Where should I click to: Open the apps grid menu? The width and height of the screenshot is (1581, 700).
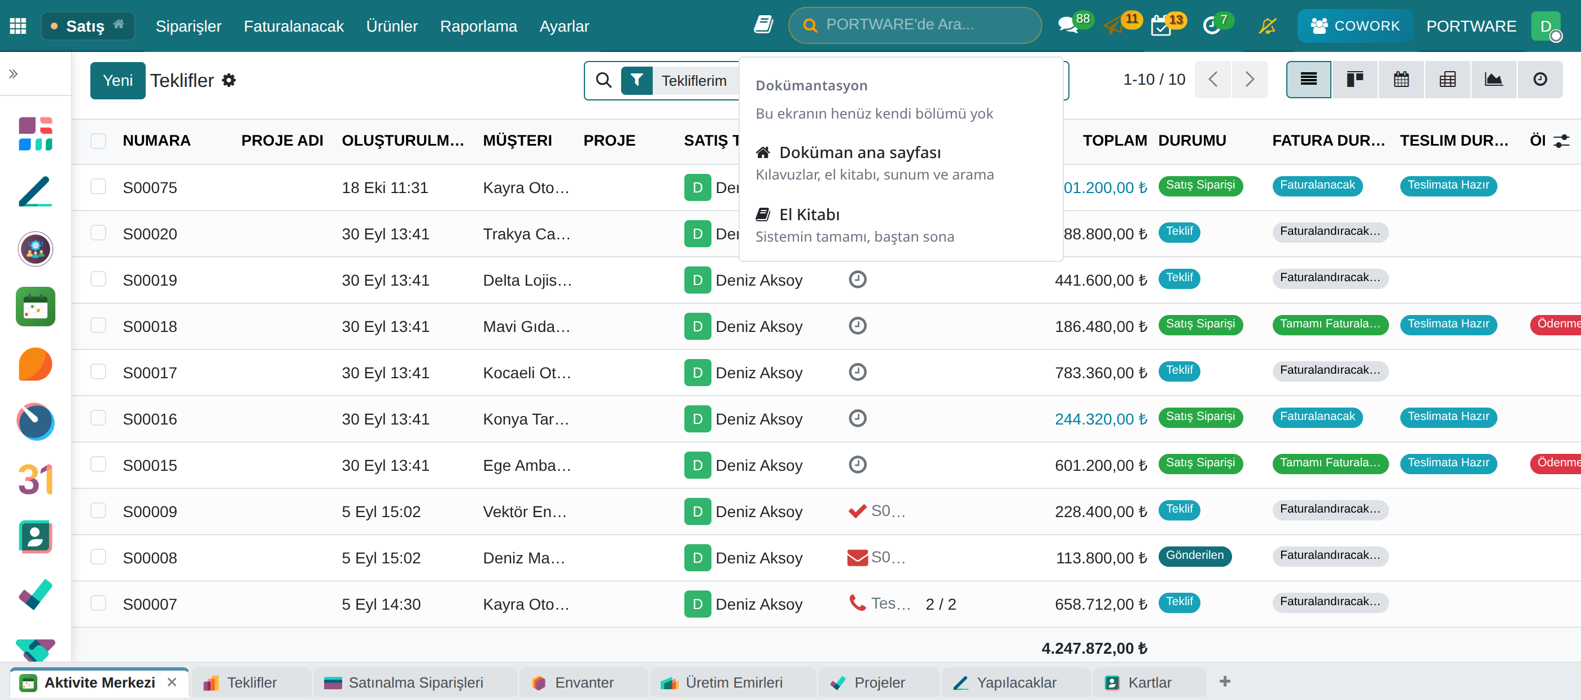pos(18,26)
